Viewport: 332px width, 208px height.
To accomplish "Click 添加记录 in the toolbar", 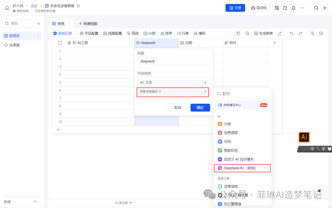I will pyautogui.click(x=62, y=33).
